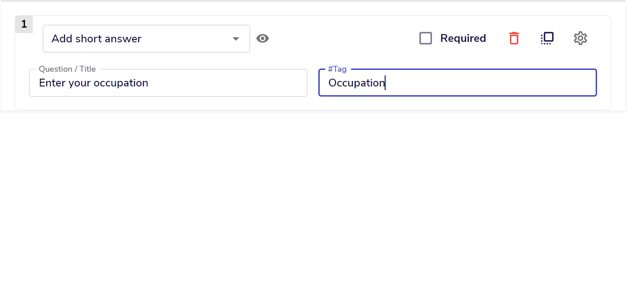Click blank area between eye icon and Required
The width and height of the screenshot is (627, 298).
pyautogui.click(x=343, y=39)
